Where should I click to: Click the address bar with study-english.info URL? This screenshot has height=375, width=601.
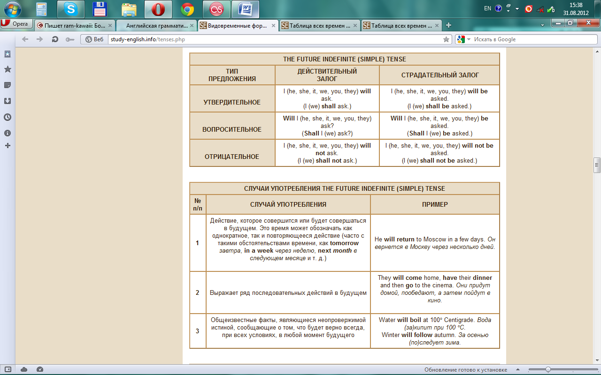(x=275, y=39)
